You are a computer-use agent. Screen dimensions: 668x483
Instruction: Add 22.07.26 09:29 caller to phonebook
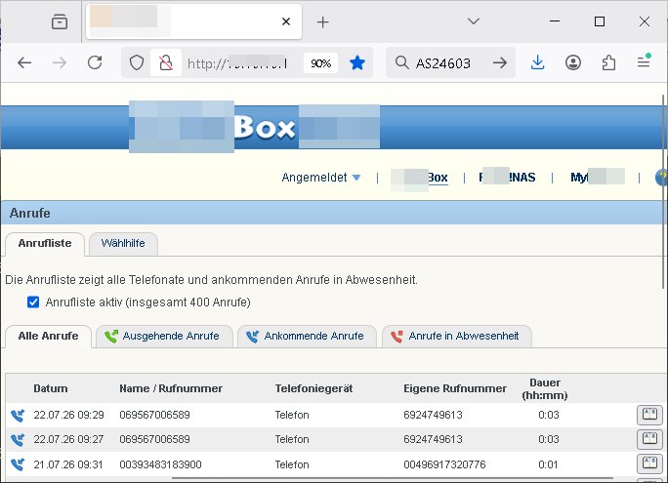[x=649, y=415]
